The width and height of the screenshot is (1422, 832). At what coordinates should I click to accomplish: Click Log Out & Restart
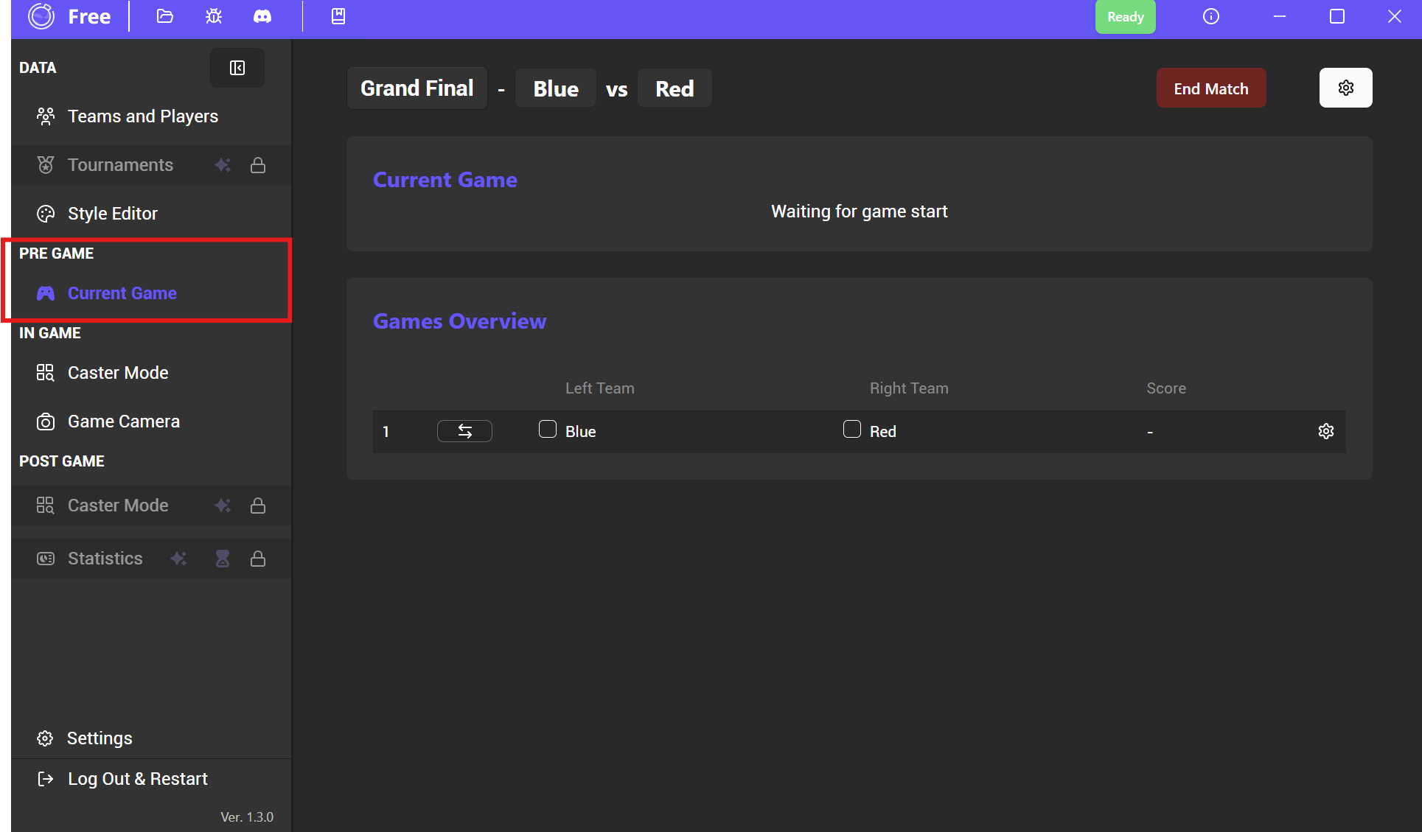pyautogui.click(x=137, y=779)
